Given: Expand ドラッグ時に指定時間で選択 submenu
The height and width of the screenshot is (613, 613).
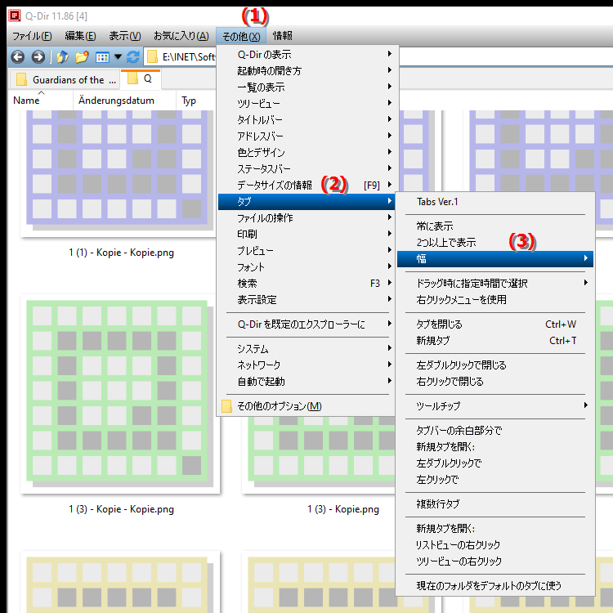Looking at the screenshot, I should pos(495,284).
